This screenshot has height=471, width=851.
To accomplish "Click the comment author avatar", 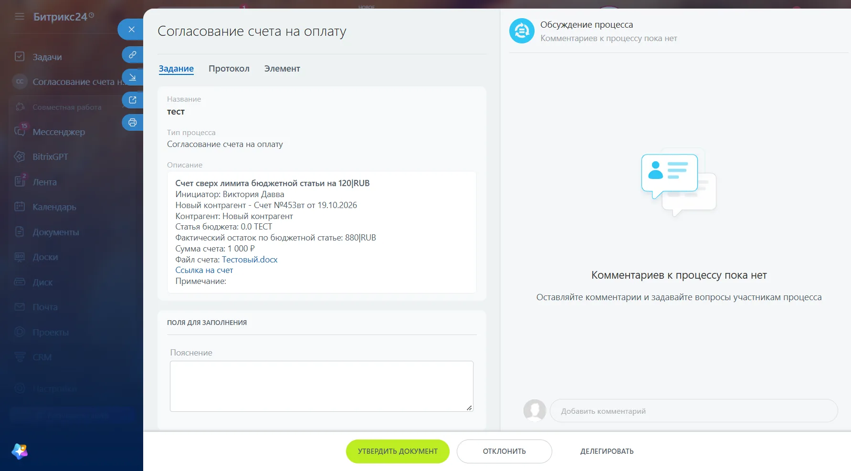I will point(535,410).
